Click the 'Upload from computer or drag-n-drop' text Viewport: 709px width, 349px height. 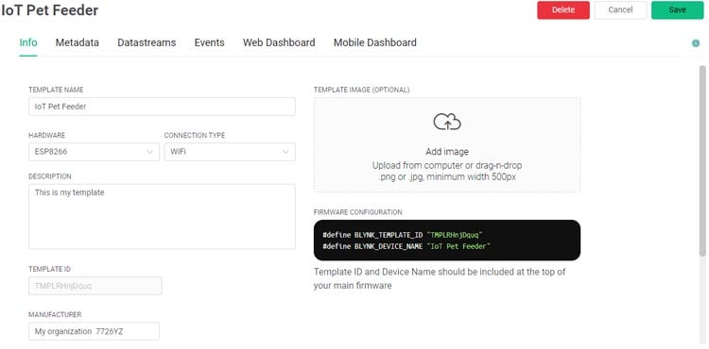click(447, 165)
